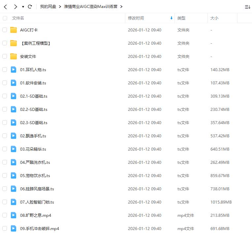This screenshot has height=235, width=252.
Task: Select the 淮情商业AIGC渲染Max训练营 breadcrumb
Action: (x=91, y=7)
